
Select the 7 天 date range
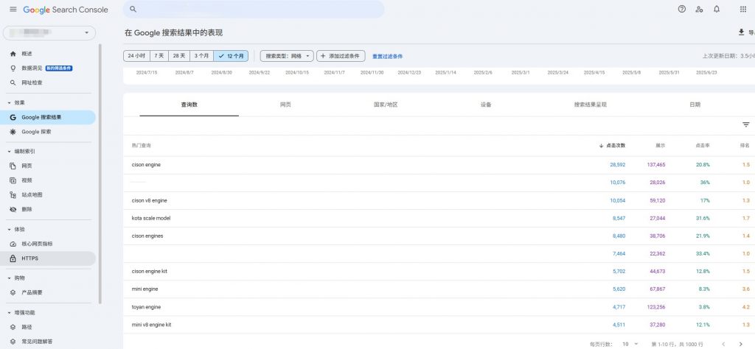[159, 56]
